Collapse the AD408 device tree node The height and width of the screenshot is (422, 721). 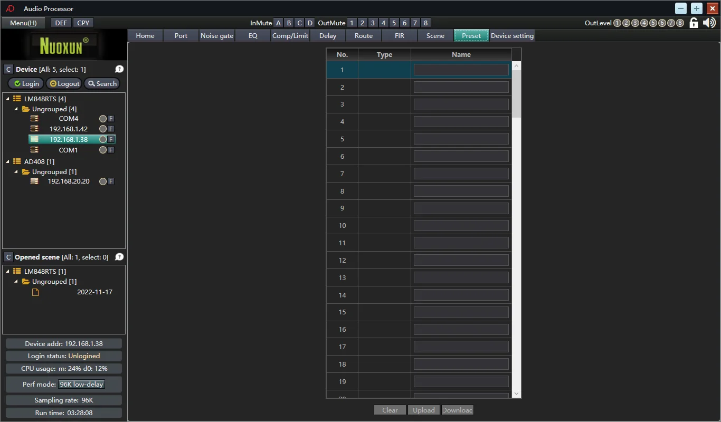tap(8, 162)
